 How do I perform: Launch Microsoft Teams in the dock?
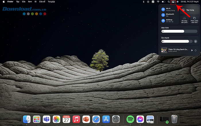[x=47, y=119]
